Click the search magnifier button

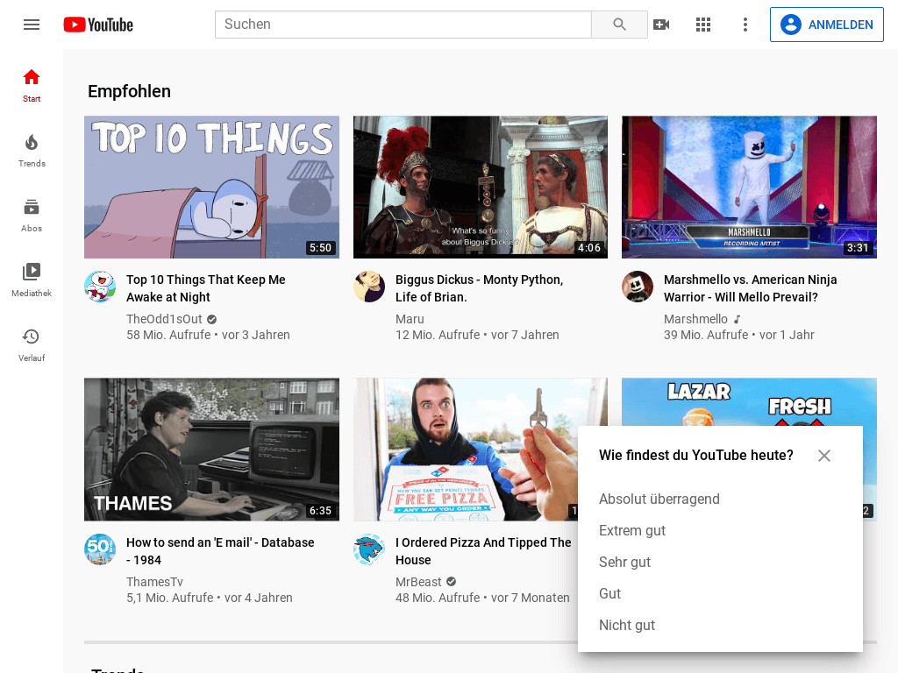(619, 25)
